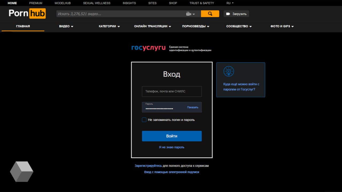
Task: Select the ГЛАВНАЯ tab
Action: [x=23, y=26]
